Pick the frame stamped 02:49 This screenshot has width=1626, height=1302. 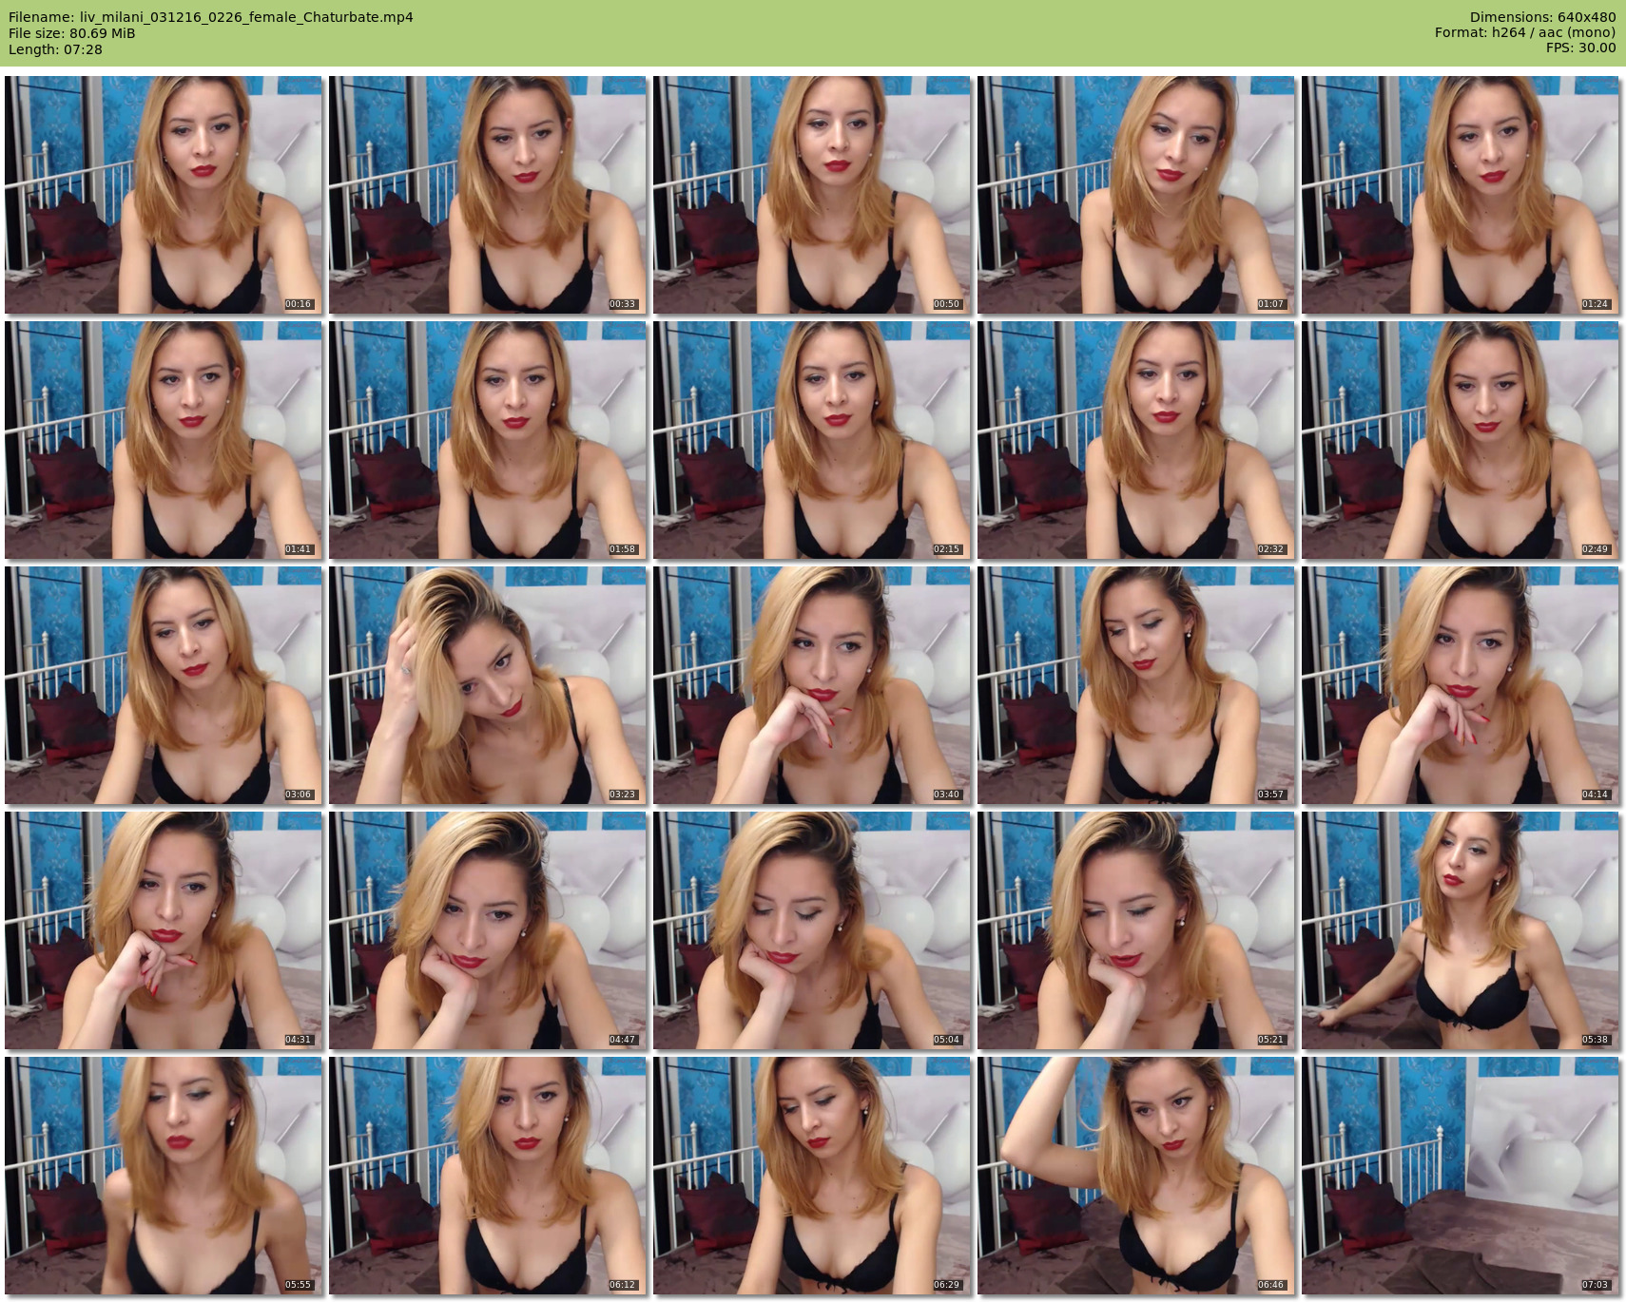[1461, 440]
